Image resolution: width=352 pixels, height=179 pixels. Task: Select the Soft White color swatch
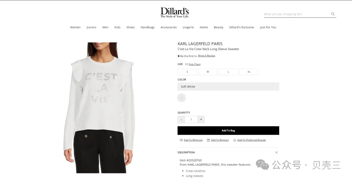(x=182, y=98)
